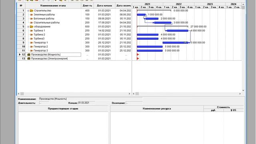Click the red production marker in row 12
The width and height of the screenshot is (256, 144).
(138, 54)
